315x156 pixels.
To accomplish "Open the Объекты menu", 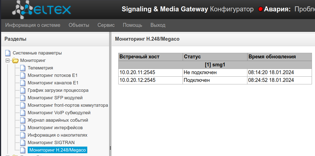I will (79, 25).
